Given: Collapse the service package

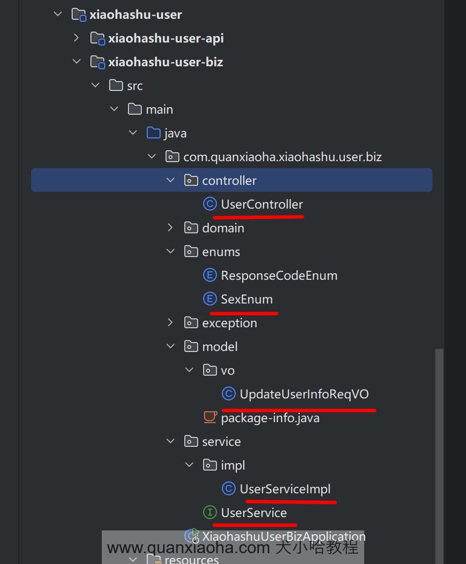Looking at the screenshot, I should click(x=170, y=441).
